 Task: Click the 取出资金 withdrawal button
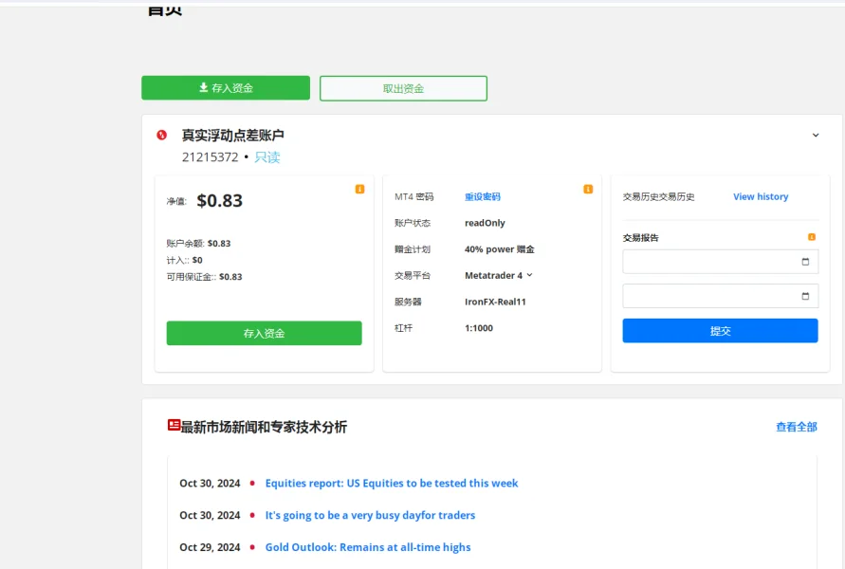(402, 87)
